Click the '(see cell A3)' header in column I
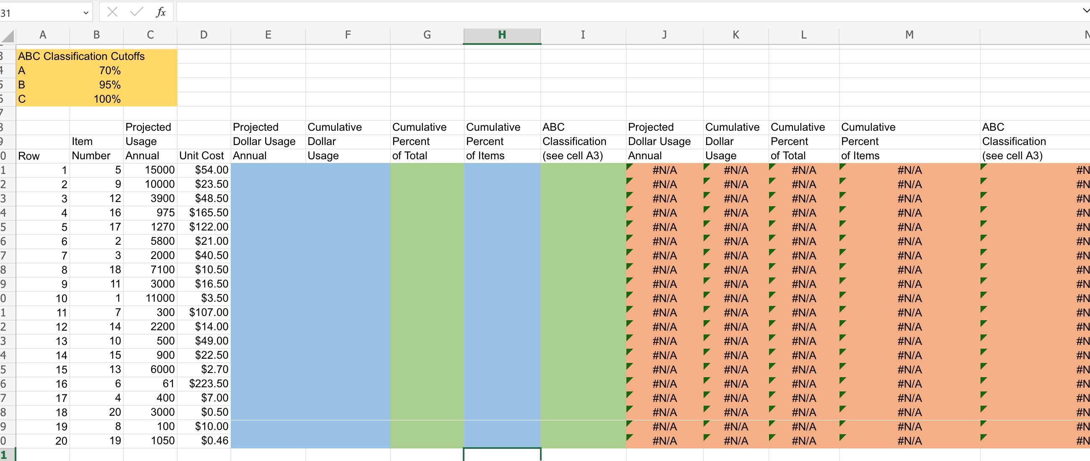This screenshot has width=1090, height=461. point(583,155)
